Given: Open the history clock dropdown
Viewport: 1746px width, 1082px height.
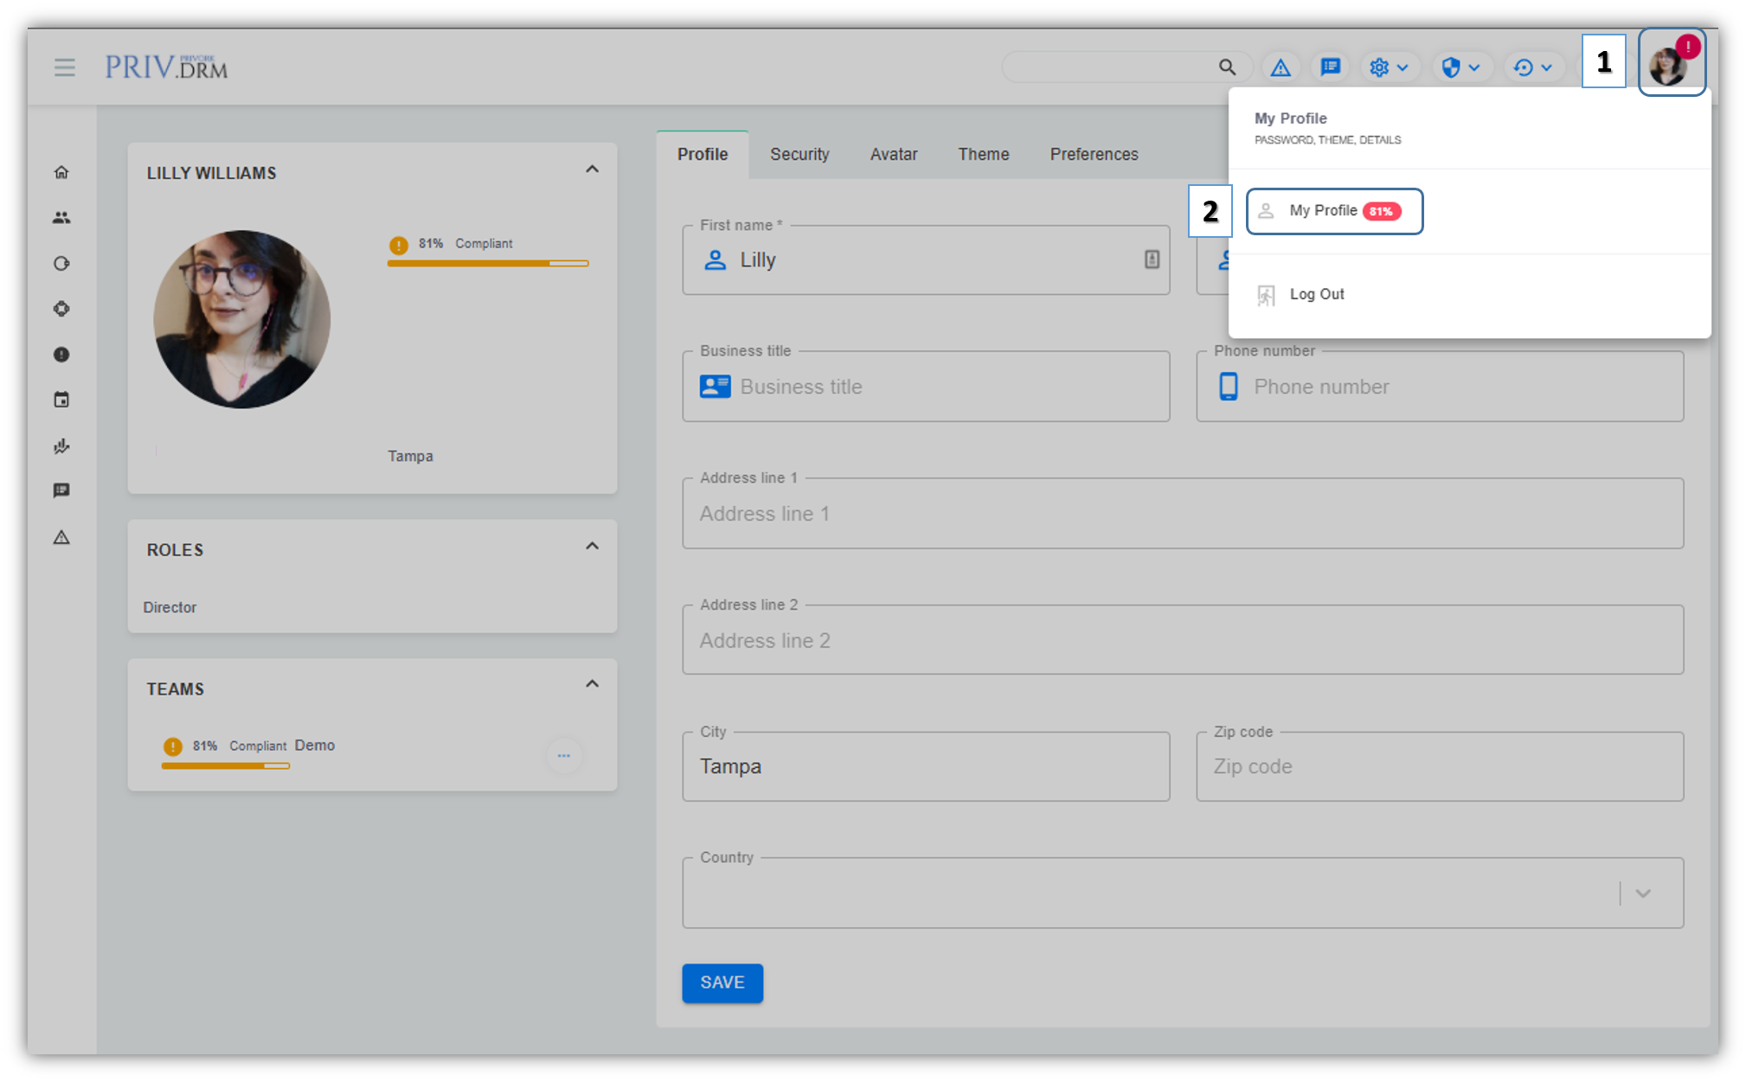Looking at the screenshot, I should (1532, 67).
